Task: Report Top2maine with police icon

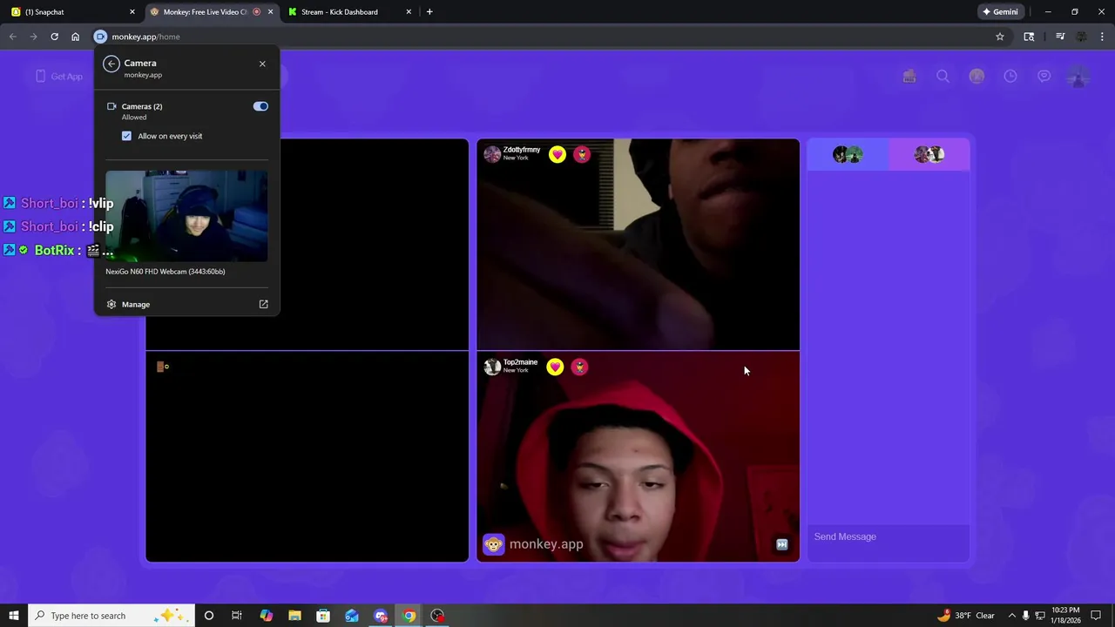Action: (579, 367)
